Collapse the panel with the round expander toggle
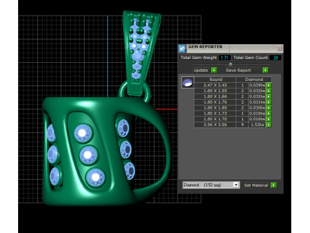 [231, 64]
